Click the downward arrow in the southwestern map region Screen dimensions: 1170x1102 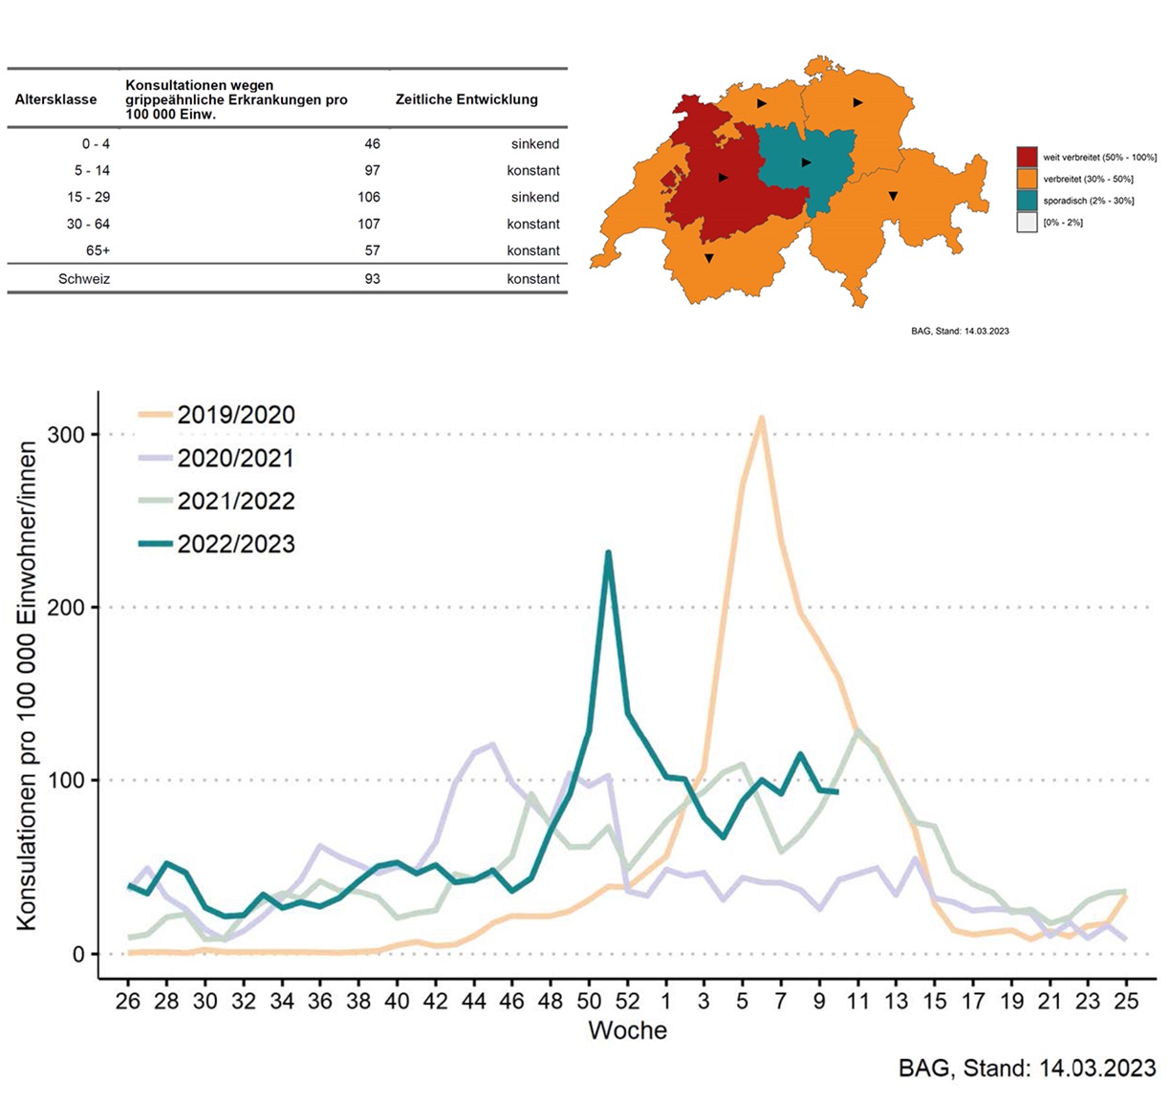[708, 259]
